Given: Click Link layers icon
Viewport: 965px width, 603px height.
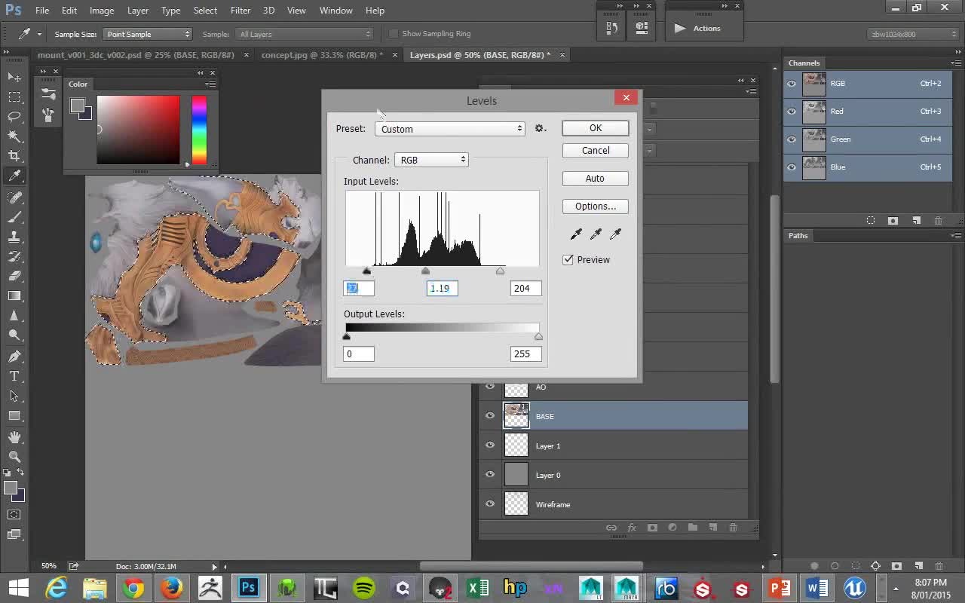Looking at the screenshot, I should (x=611, y=528).
